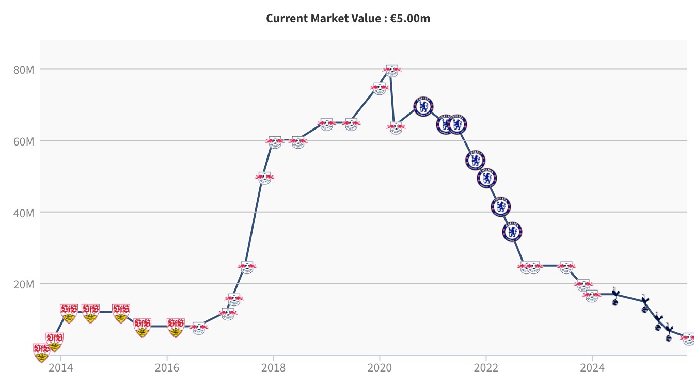Click the 80M y-axis label
The height and width of the screenshot is (387, 694).
pos(23,69)
